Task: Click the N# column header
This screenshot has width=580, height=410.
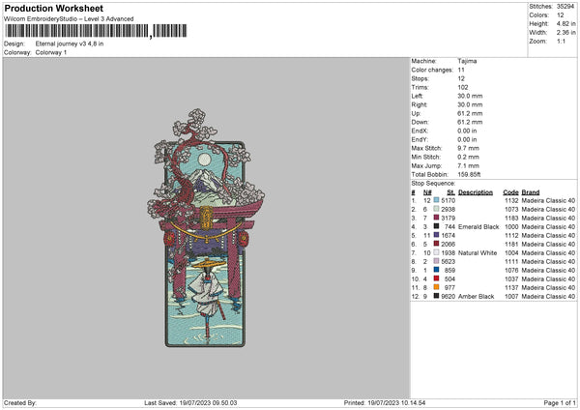Action: (427, 192)
